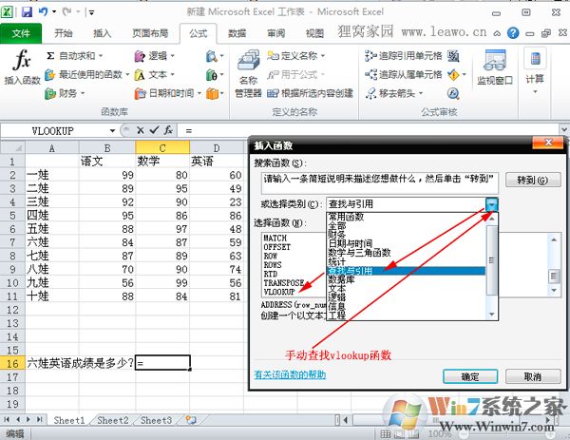Click the Excel Help question mark icon

(513, 33)
